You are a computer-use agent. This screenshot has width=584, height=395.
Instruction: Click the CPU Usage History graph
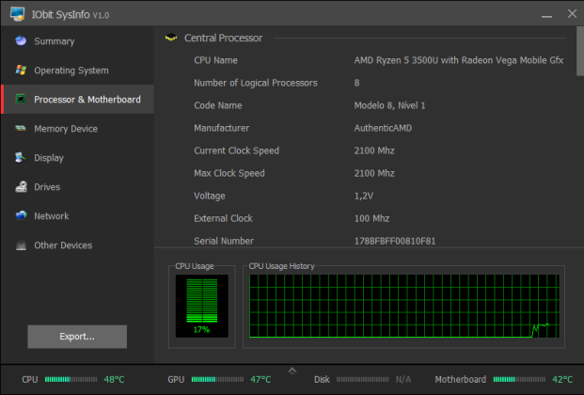click(404, 307)
